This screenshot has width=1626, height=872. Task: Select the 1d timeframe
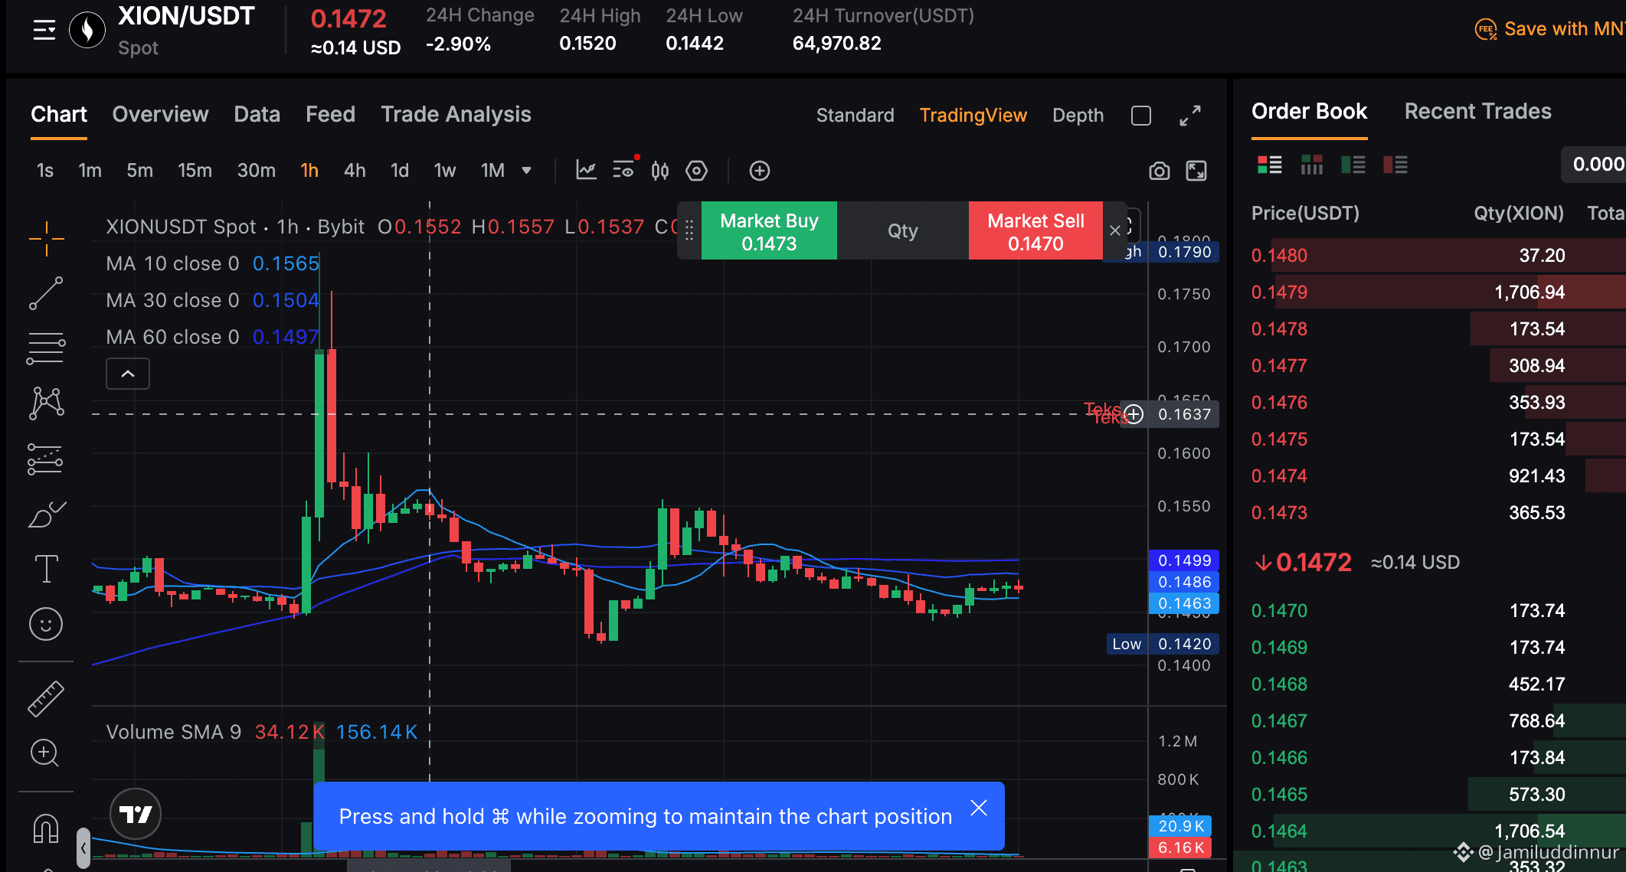pos(400,170)
